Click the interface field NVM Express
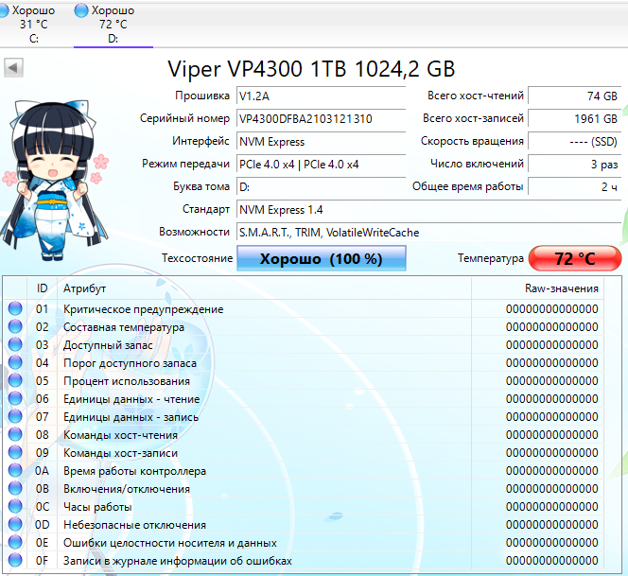628x576 pixels. 321,142
